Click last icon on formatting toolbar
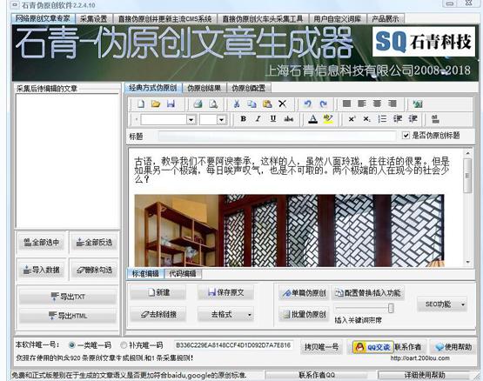The image size is (483, 381). [435, 119]
